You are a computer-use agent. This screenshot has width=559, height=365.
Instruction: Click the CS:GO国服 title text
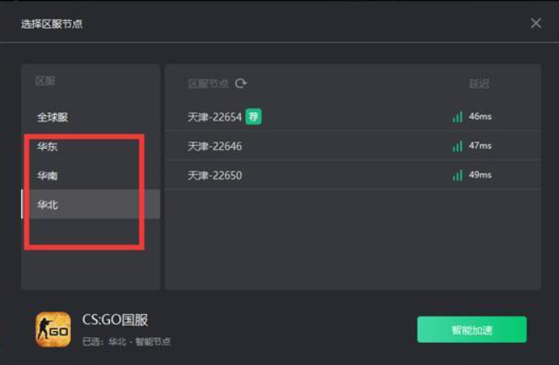point(115,320)
